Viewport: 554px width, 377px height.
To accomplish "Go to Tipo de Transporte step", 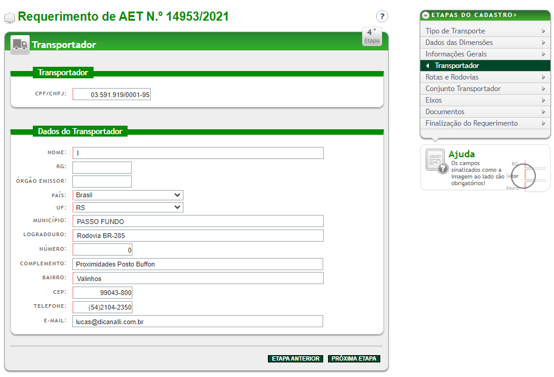I will pos(455,31).
